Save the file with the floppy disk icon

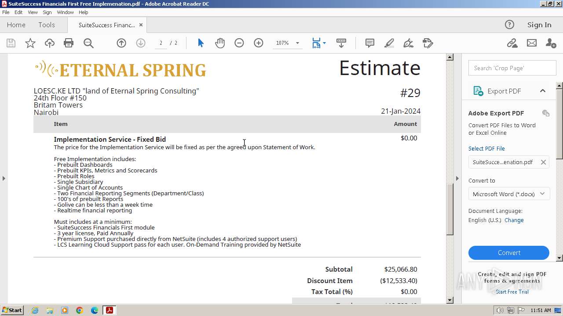11,43
